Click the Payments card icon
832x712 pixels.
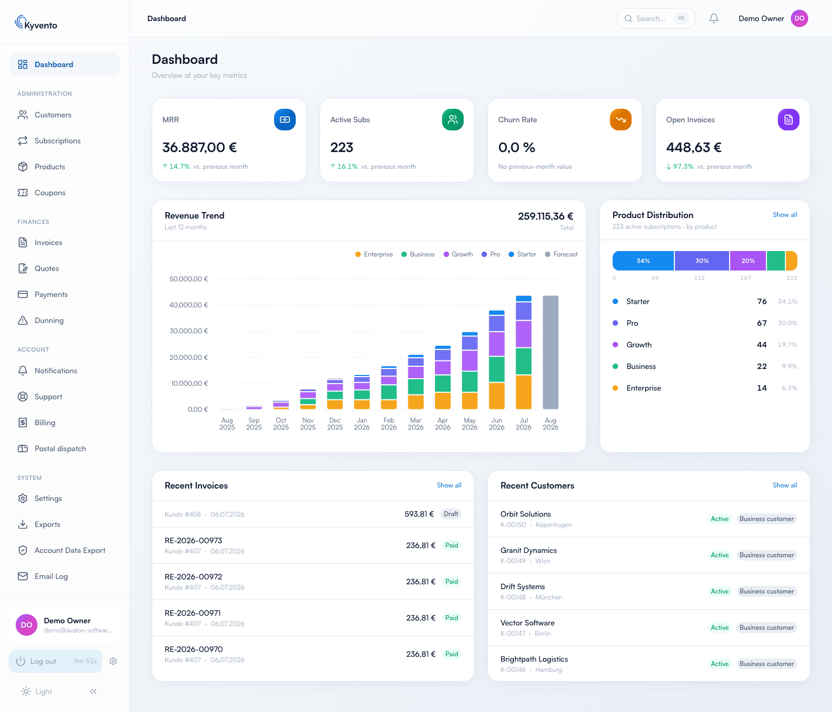pyautogui.click(x=23, y=294)
